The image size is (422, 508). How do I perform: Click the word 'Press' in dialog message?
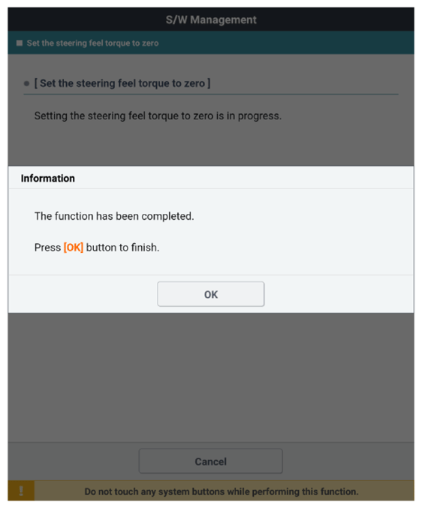[x=47, y=248]
